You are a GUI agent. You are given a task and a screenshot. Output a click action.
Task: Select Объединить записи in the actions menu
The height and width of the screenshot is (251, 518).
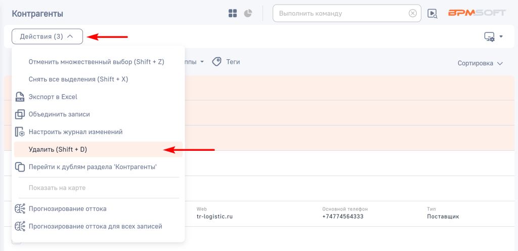[59, 114]
